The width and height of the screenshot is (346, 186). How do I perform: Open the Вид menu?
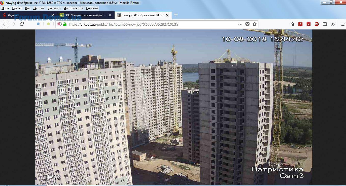(x=28, y=8)
